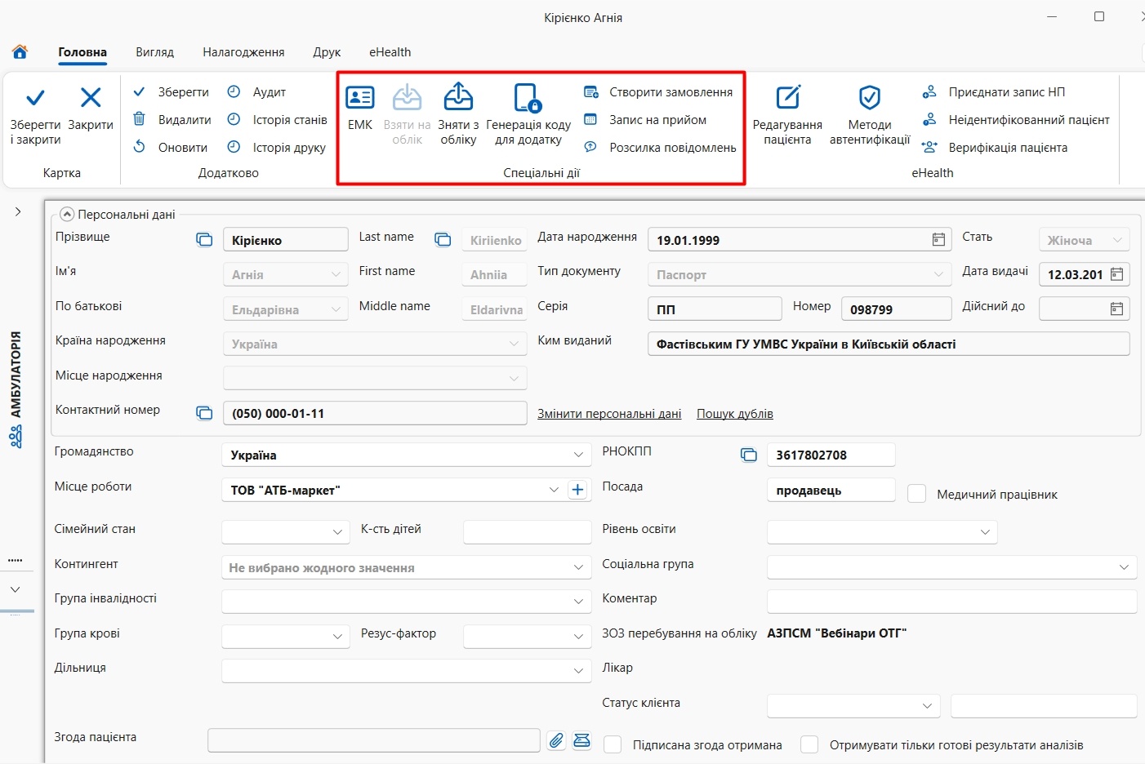1145x764 pixels.
Task: Click the Історія станів clock icon
Action: [x=234, y=119]
